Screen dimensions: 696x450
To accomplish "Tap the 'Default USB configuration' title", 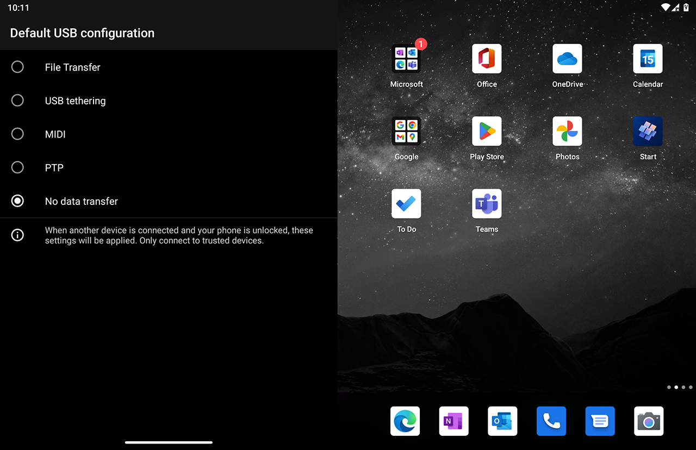I will (x=82, y=33).
